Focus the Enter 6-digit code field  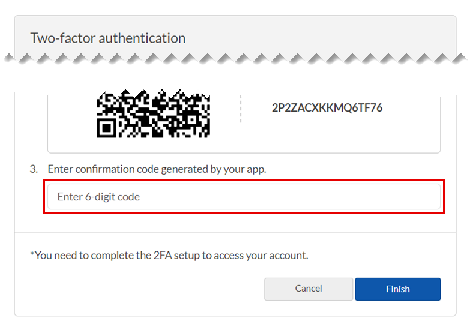coord(243,197)
